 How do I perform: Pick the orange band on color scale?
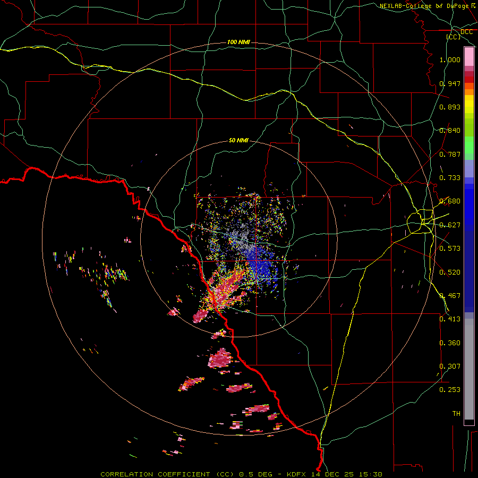click(469, 92)
